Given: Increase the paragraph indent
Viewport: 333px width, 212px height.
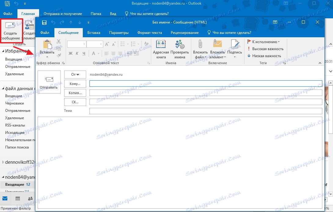Looking at the screenshot, I should click(x=136, y=53).
